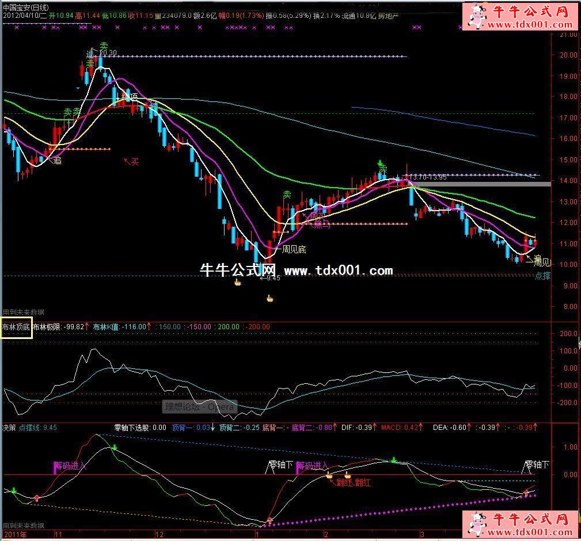The width and height of the screenshot is (581, 541).
Task: Click the 零轴下 marker at far right
Action: 537,464
